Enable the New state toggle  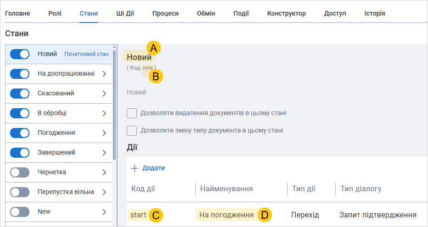[x=20, y=212]
